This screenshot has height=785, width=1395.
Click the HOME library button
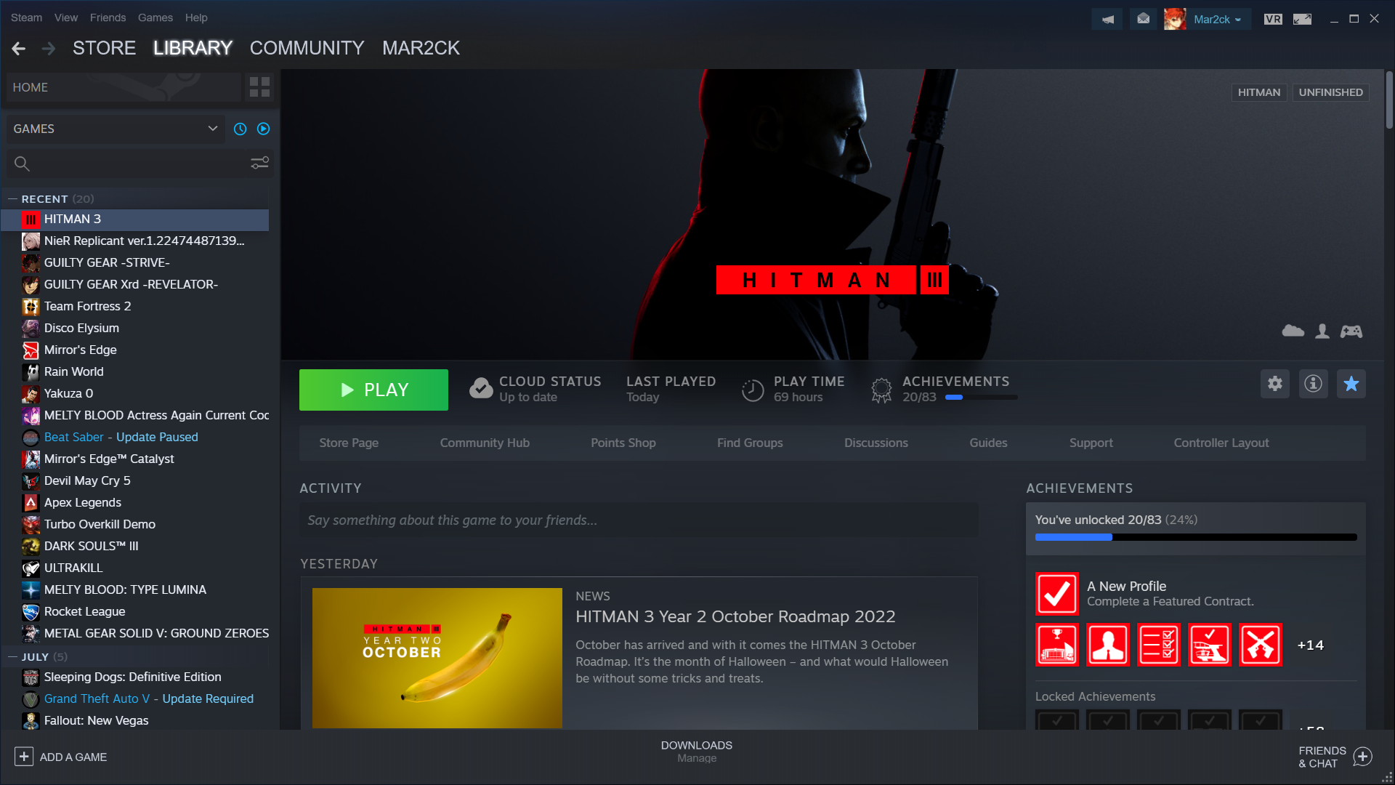pyautogui.click(x=122, y=87)
